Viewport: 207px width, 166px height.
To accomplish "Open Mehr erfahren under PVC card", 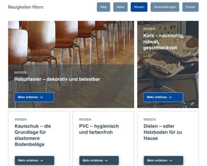I will point(99,160).
